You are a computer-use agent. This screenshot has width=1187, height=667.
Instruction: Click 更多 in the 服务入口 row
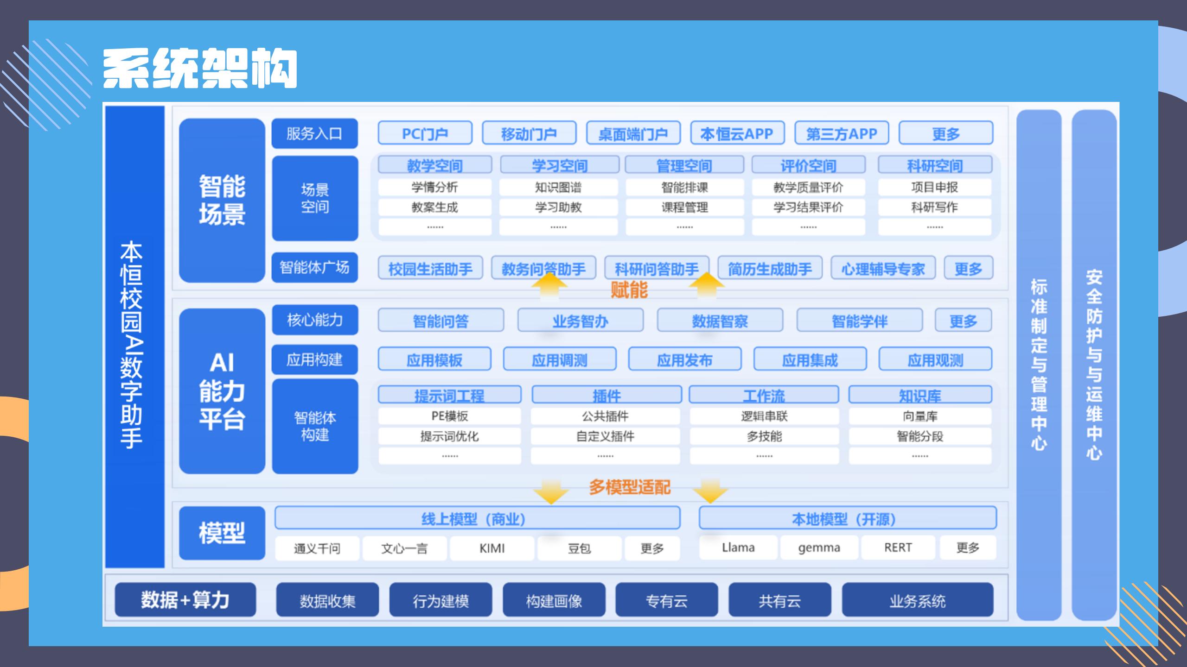(946, 133)
